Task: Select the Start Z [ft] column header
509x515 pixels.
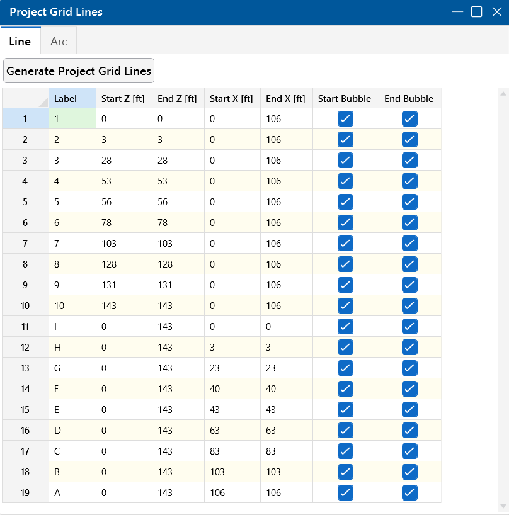Action: (123, 98)
